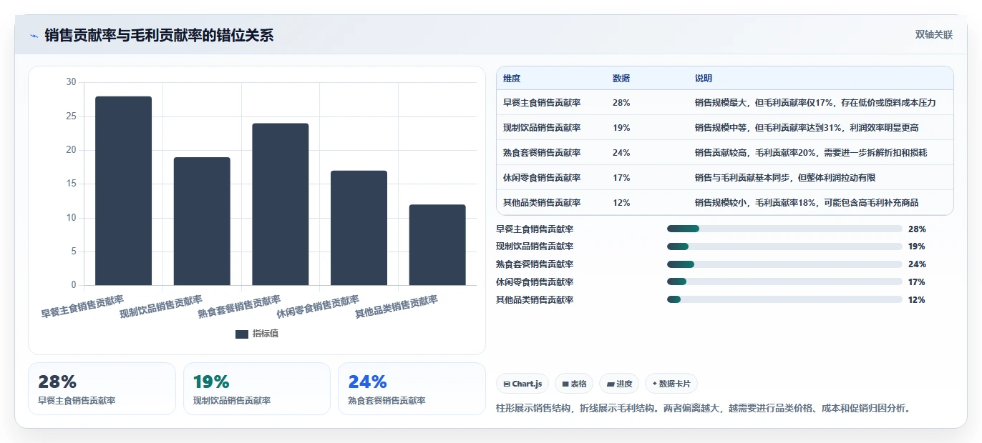Image resolution: width=982 pixels, height=443 pixels.
Task: Click the 28% value in table
Action: point(621,103)
